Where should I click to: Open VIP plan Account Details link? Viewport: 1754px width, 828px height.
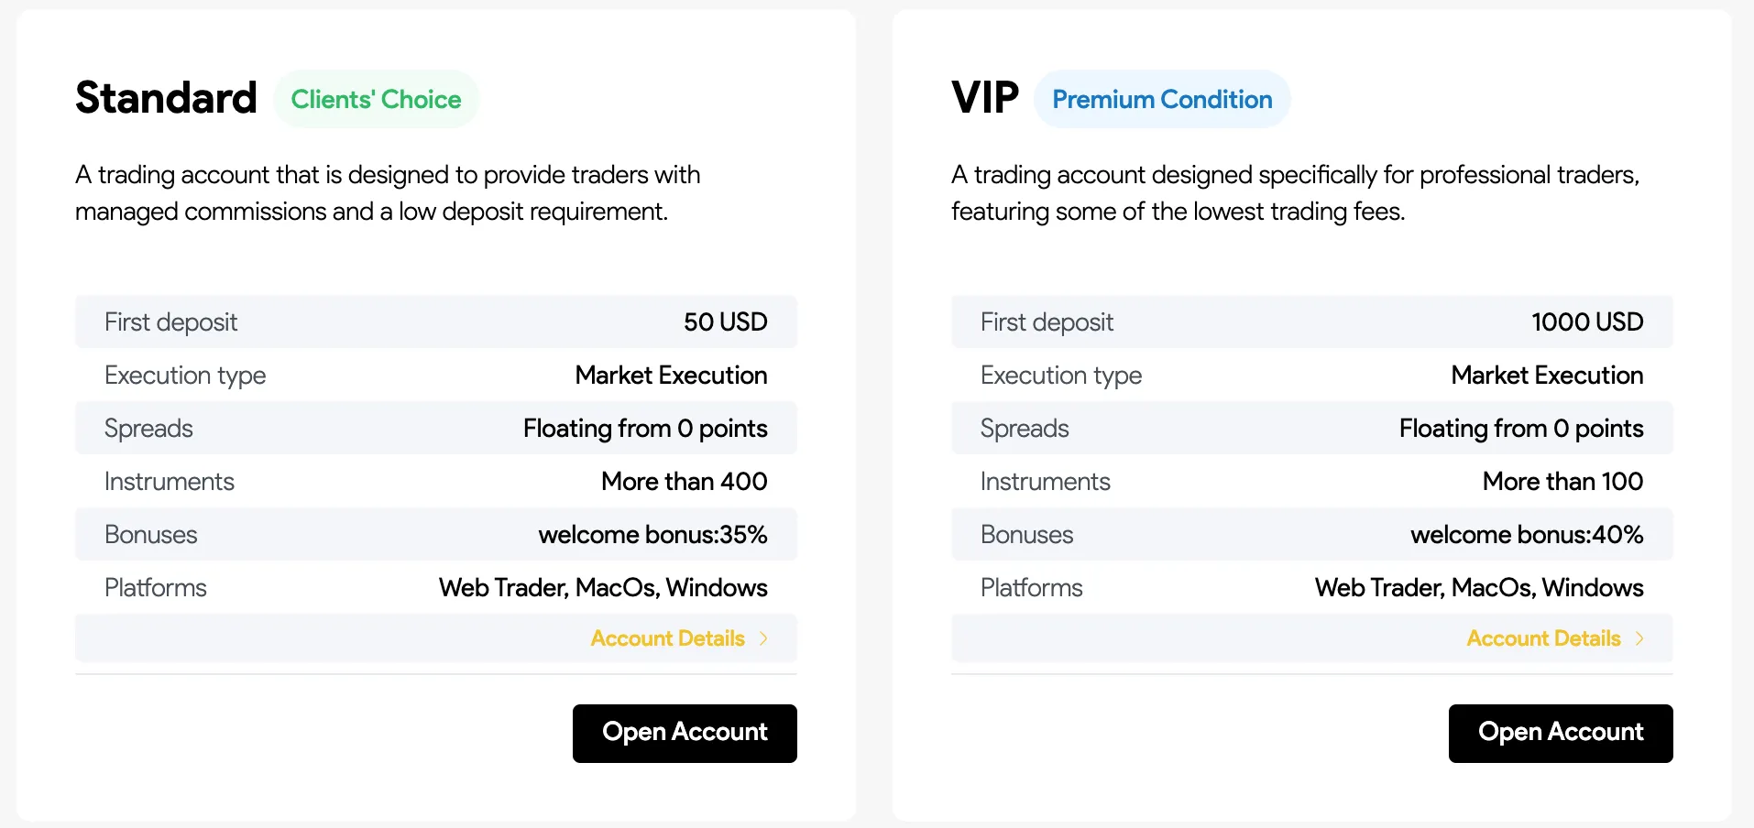[1544, 638]
